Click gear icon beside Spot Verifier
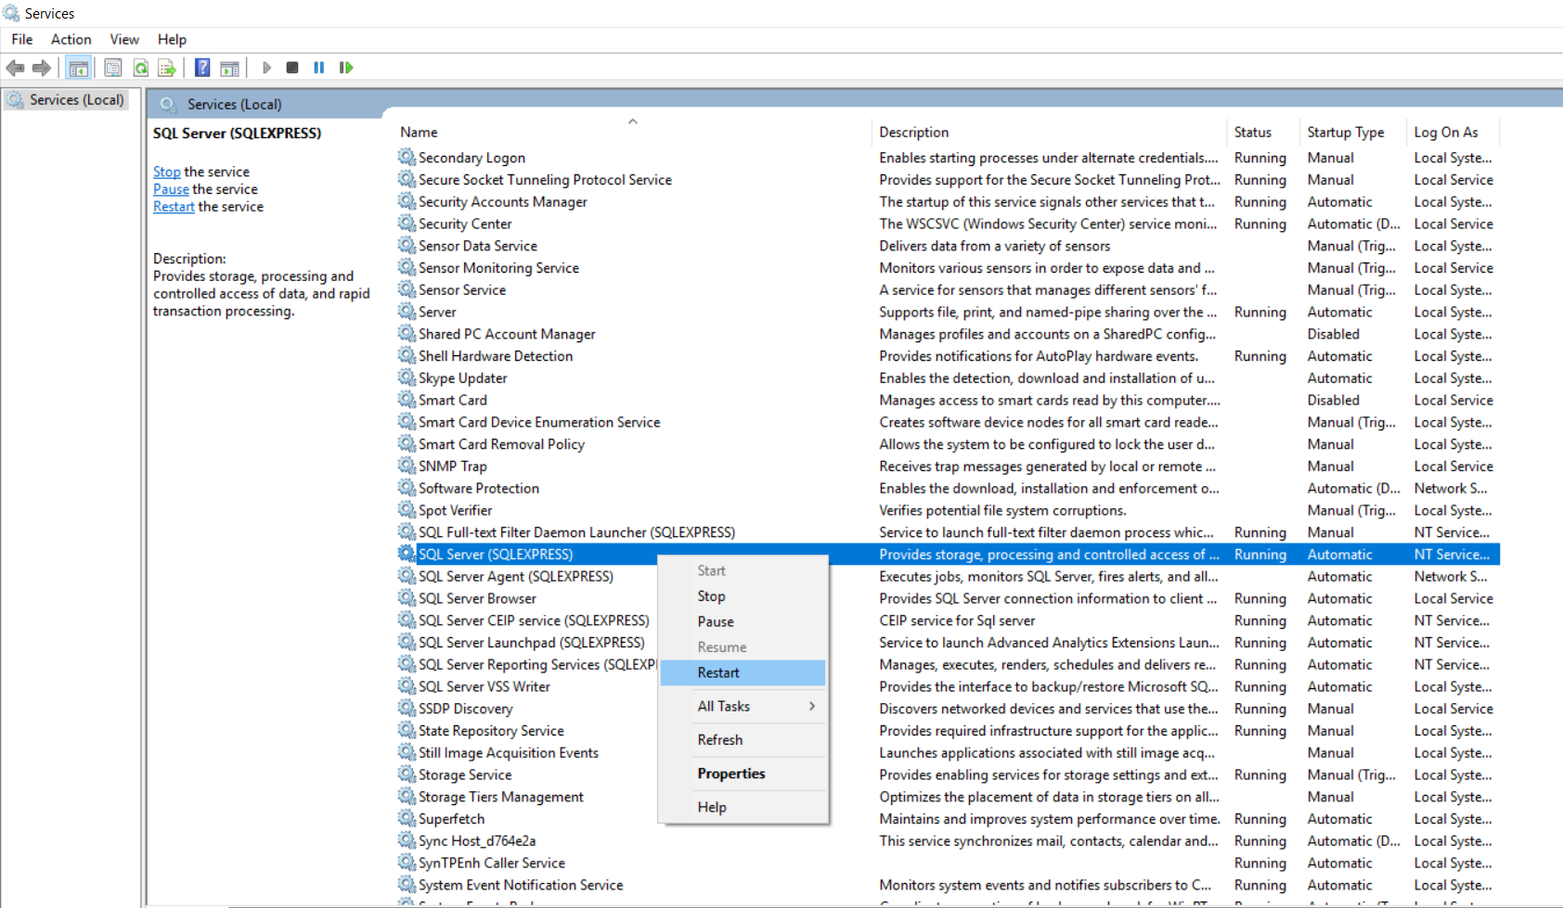1563x908 pixels. pyautogui.click(x=407, y=510)
